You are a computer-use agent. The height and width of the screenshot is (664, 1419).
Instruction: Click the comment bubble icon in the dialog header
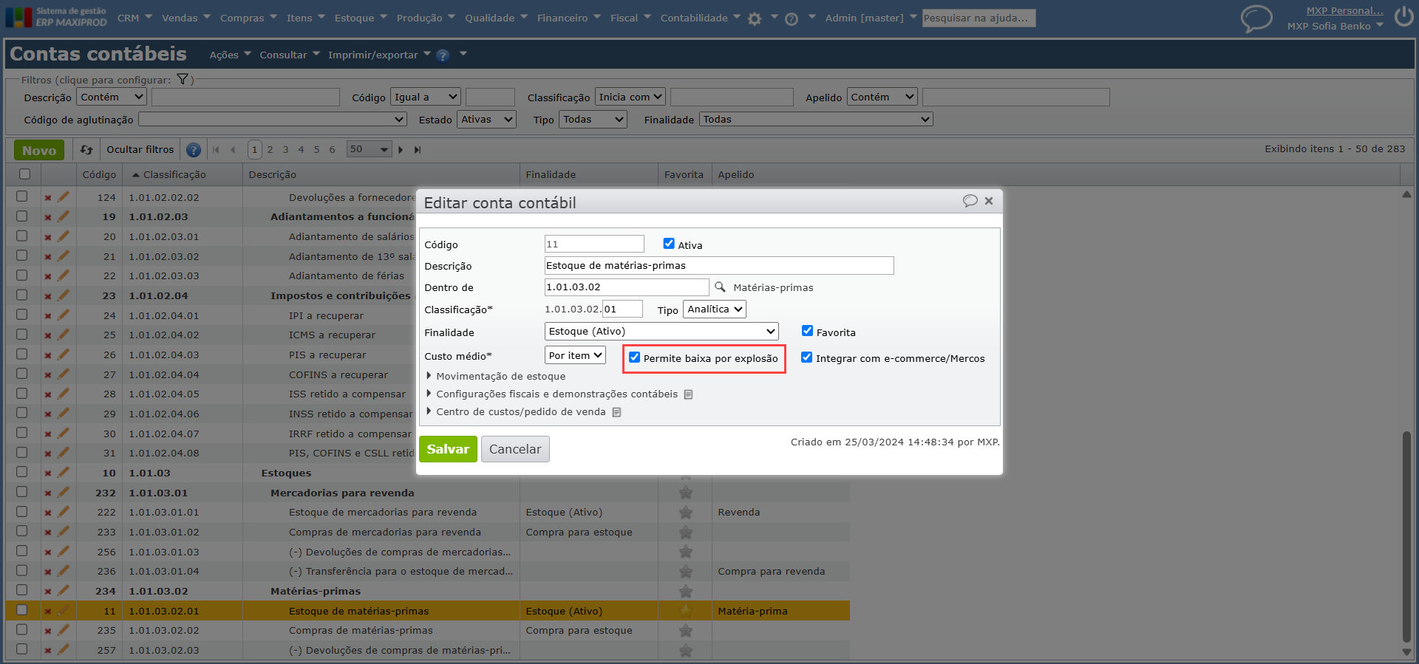pos(970,201)
